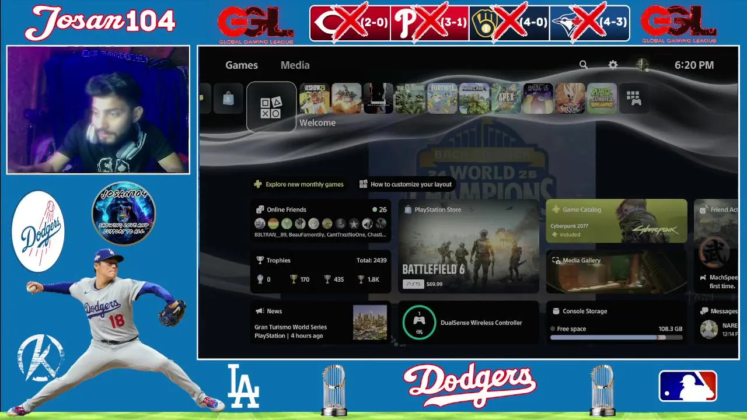Select the news city thumbnail image
747x420 pixels.
pos(370,323)
